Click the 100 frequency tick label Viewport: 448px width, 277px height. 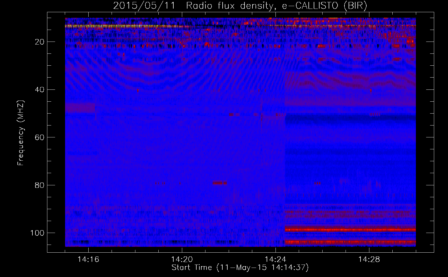coord(37,233)
